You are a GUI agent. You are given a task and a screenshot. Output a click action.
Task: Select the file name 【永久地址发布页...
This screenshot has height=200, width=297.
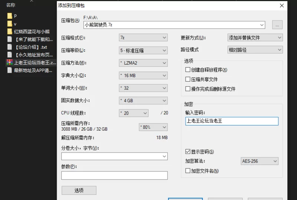[33, 55]
